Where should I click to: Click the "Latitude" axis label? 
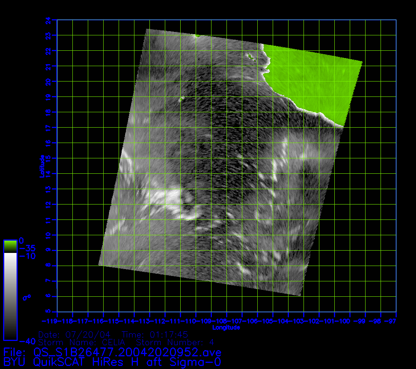(42, 166)
